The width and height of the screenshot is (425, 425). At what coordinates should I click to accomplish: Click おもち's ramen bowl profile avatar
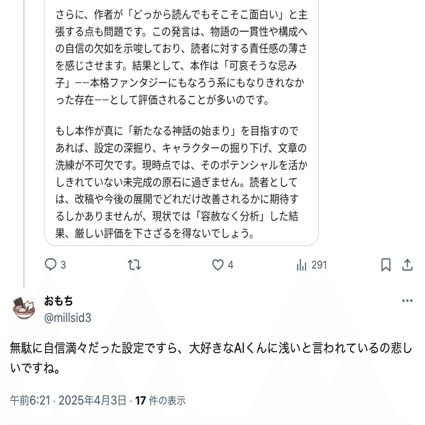coord(24,309)
